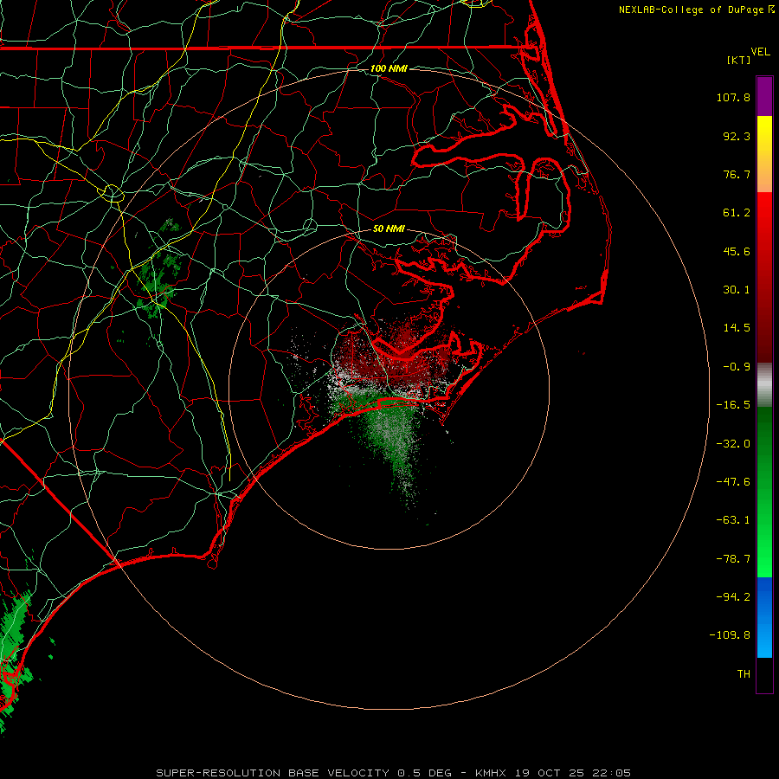The width and height of the screenshot is (779, 779).
Task: Click the [KT] units label
Action: [x=739, y=60]
